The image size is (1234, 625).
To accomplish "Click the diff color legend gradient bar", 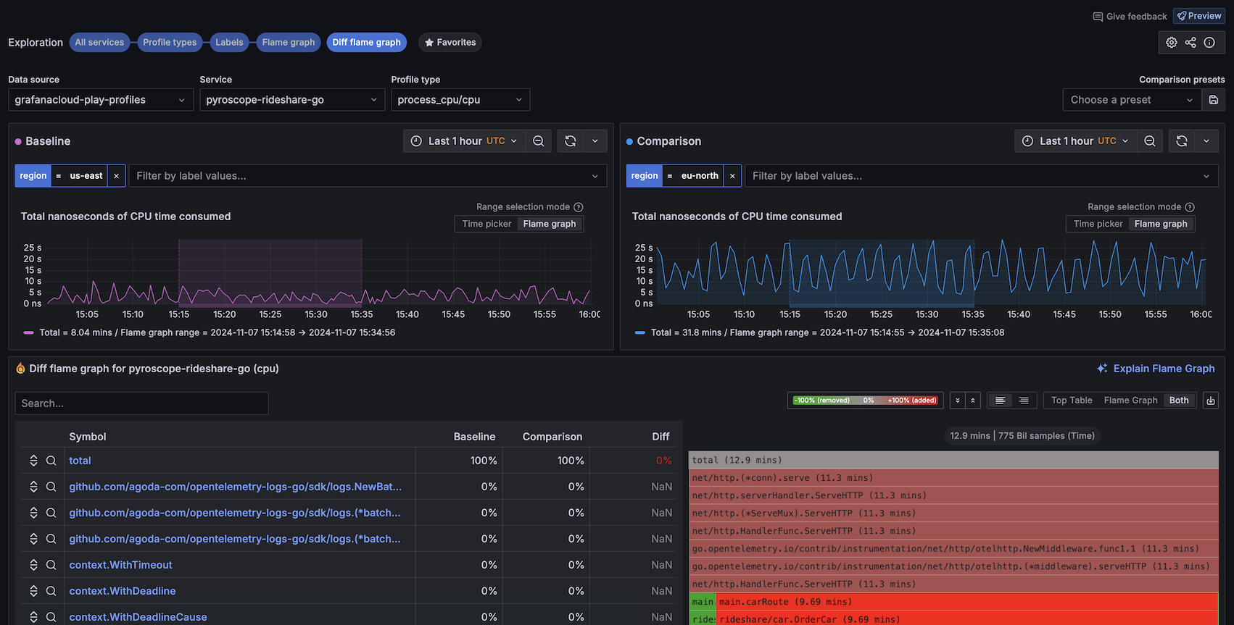I will point(865,400).
